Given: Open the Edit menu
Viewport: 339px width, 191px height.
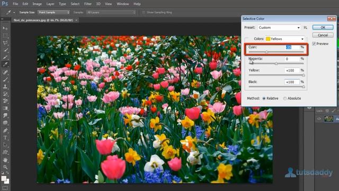Looking at the screenshot, I should (x=25, y=4).
